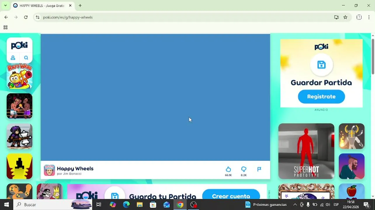Open File Explorer from taskbar

140,204
